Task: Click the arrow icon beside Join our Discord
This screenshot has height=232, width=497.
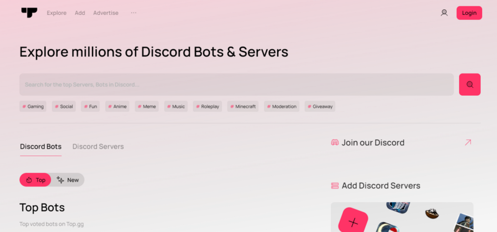Action: (468, 142)
